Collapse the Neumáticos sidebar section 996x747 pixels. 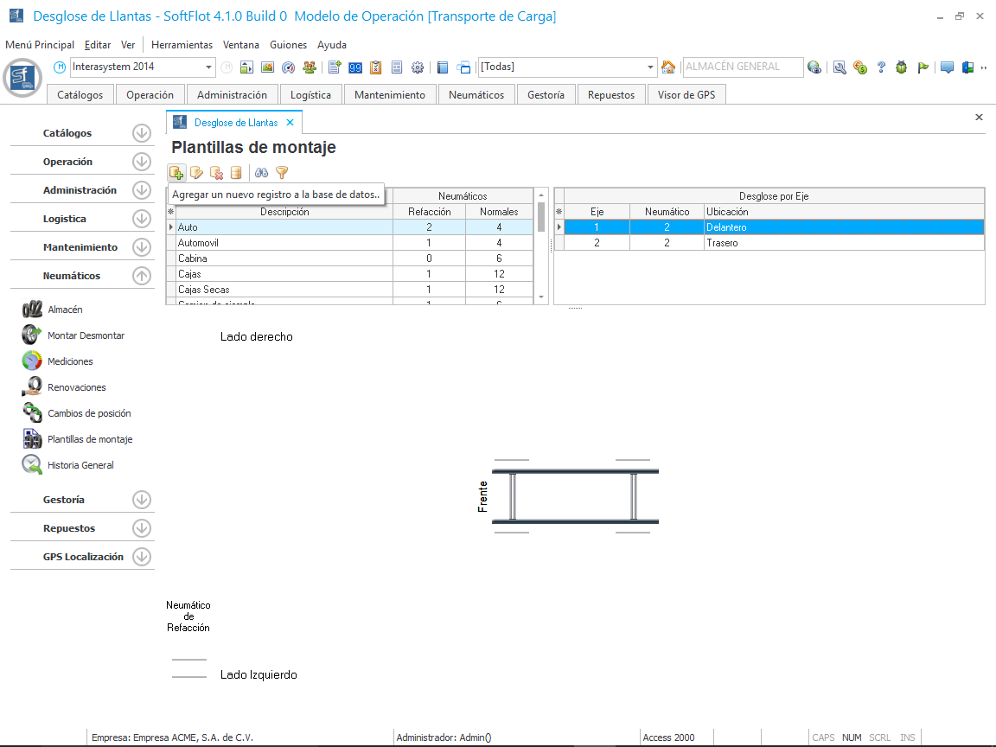point(142,276)
